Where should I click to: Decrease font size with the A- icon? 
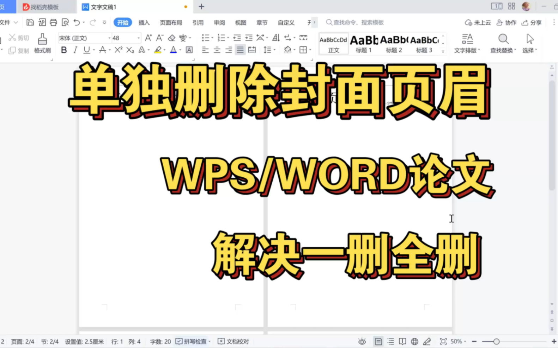point(160,38)
